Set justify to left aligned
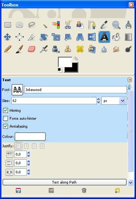Screen dimensions: 136x199 pyautogui.click(x=18, y=146)
